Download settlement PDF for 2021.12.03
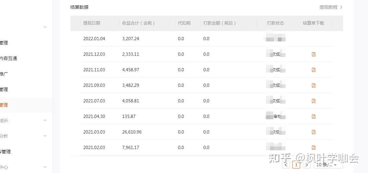This screenshot has width=368, height=173. pyautogui.click(x=313, y=54)
